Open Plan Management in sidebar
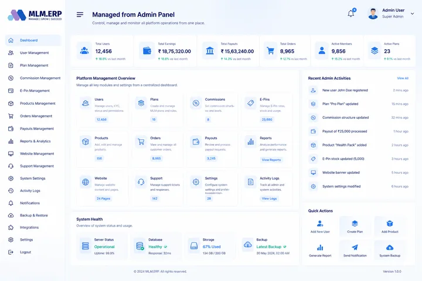The width and height of the screenshot is (422, 281). pos(33,66)
